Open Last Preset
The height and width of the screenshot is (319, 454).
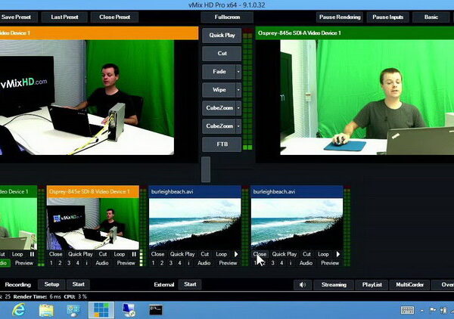(x=64, y=17)
